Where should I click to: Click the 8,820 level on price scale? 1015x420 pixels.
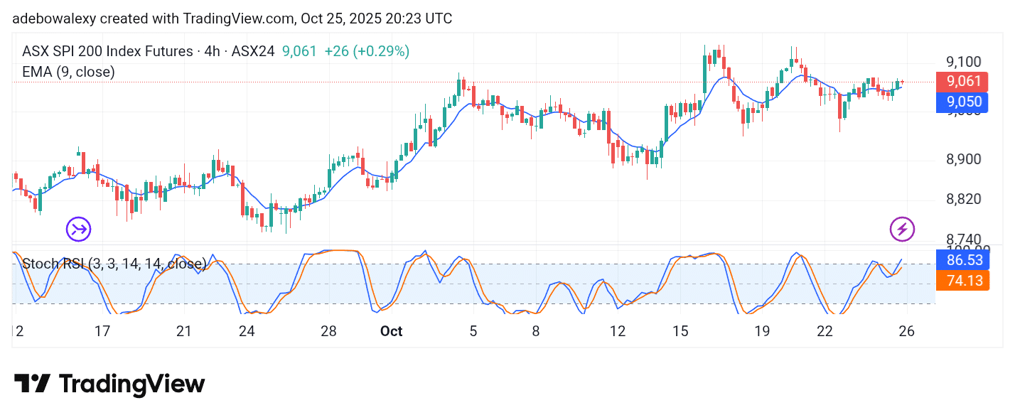point(963,199)
